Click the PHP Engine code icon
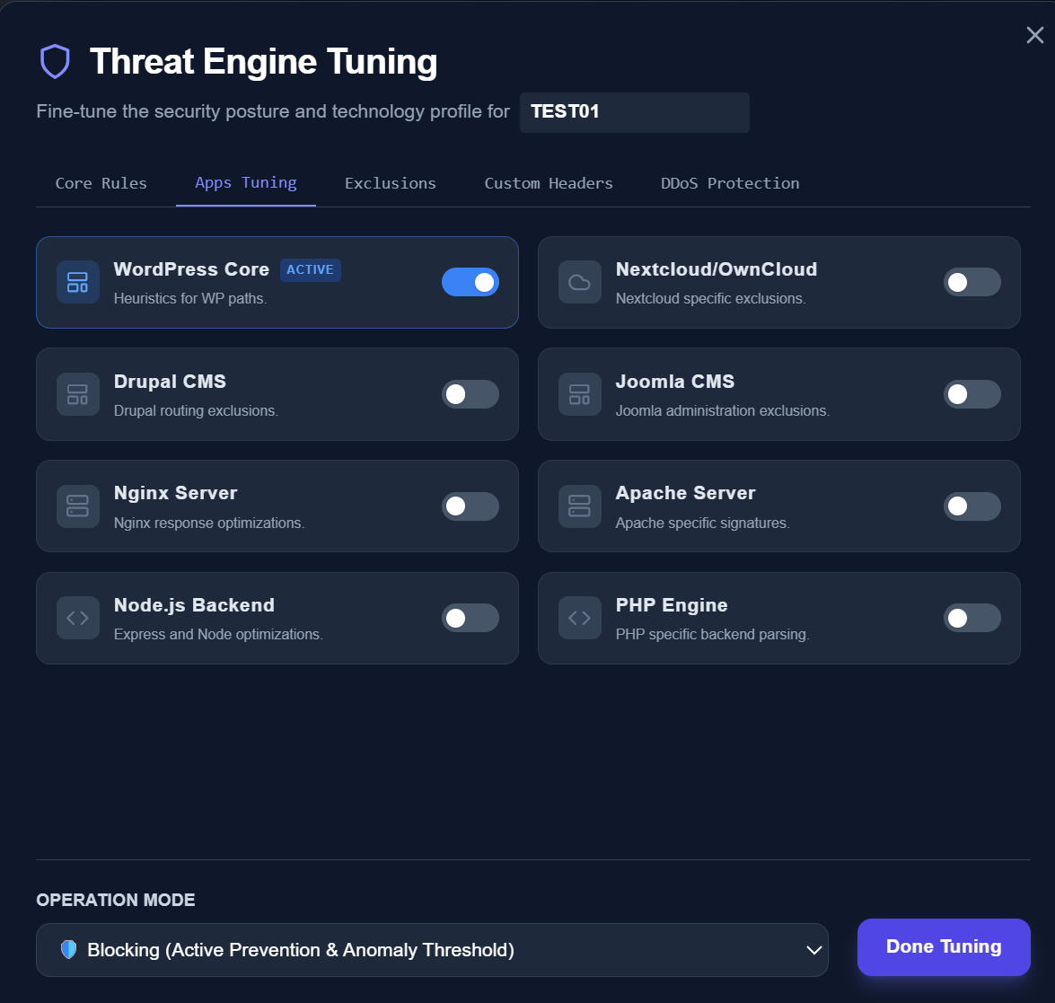Screen dimensions: 1055x1003 580,618
